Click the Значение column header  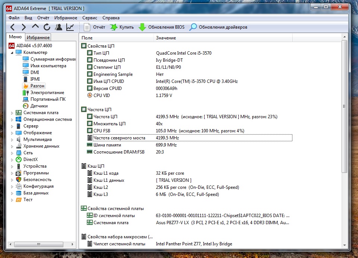(x=166, y=38)
